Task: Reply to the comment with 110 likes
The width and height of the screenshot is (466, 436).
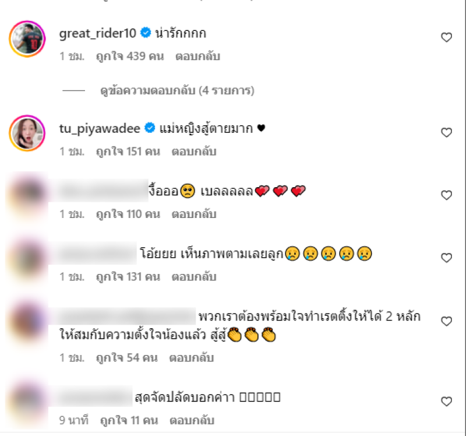Action: [x=194, y=214]
